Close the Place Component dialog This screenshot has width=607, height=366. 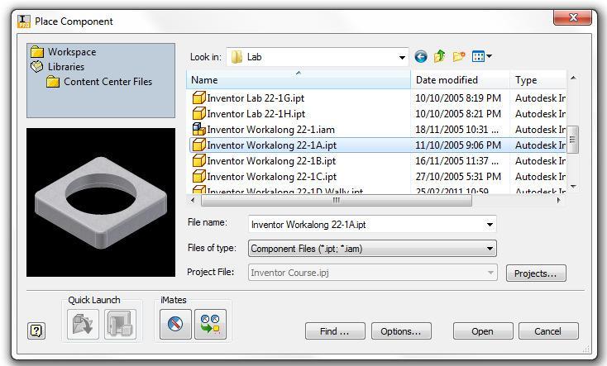coord(573,17)
